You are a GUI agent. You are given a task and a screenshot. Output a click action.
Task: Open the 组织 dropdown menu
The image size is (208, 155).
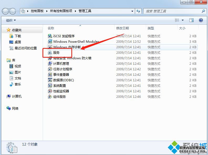[x=11, y=20]
